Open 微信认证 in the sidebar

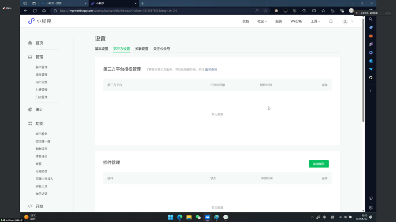pyautogui.click(x=41, y=194)
